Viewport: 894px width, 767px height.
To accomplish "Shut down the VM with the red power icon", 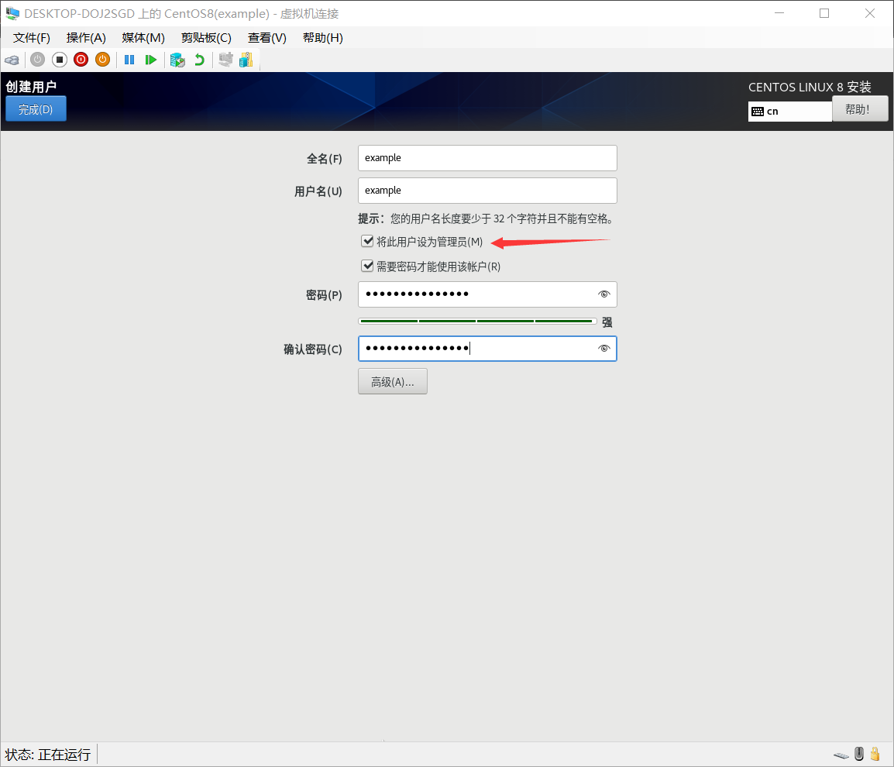I will tap(81, 60).
